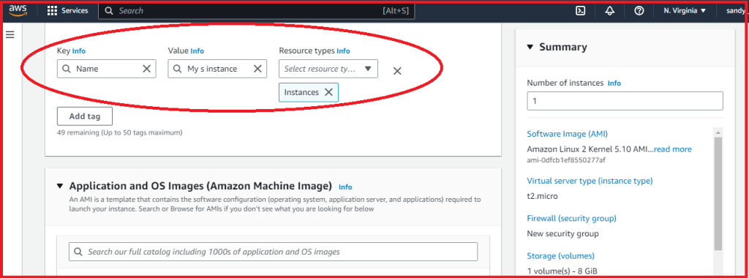Open the Select resource types dropdown
Image resolution: width=749 pixels, height=278 pixels.
pyautogui.click(x=328, y=69)
